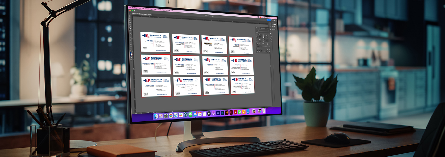Open Slack from the Dock

(181, 115)
